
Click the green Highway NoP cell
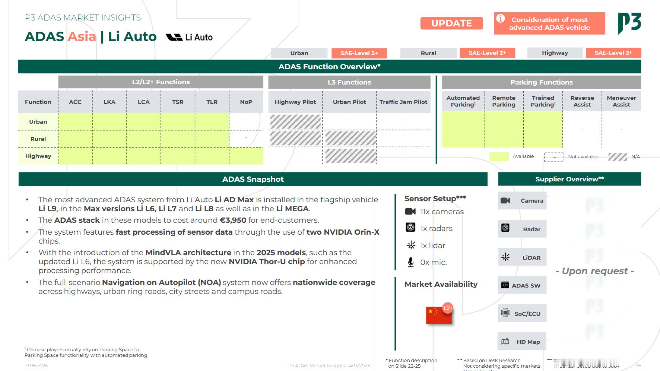click(x=246, y=156)
